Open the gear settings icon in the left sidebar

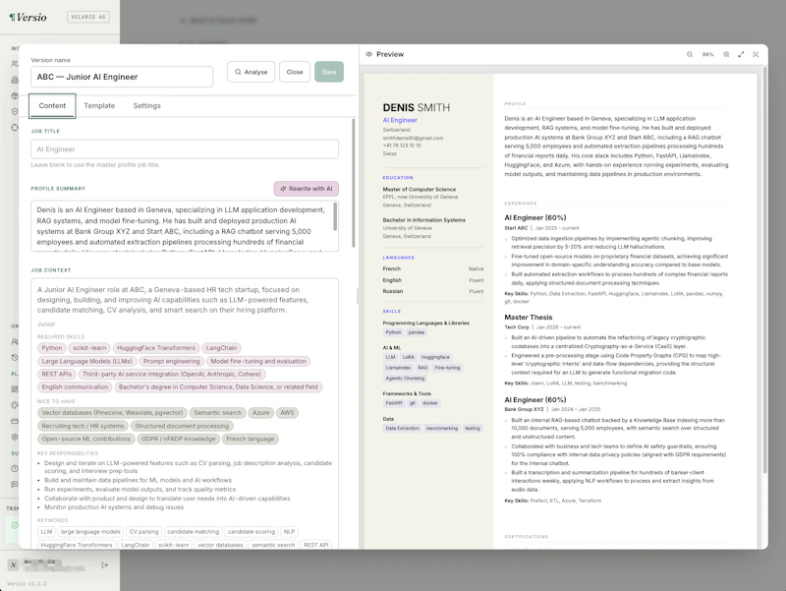coord(15,437)
